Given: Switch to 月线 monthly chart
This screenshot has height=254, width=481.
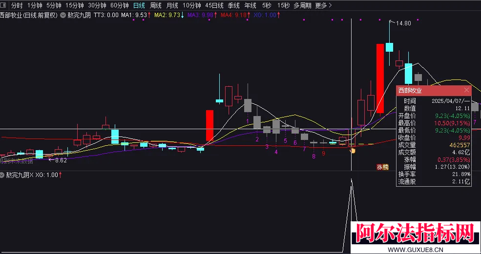Looking at the screenshot, I should pyautogui.click(x=172, y=5).
